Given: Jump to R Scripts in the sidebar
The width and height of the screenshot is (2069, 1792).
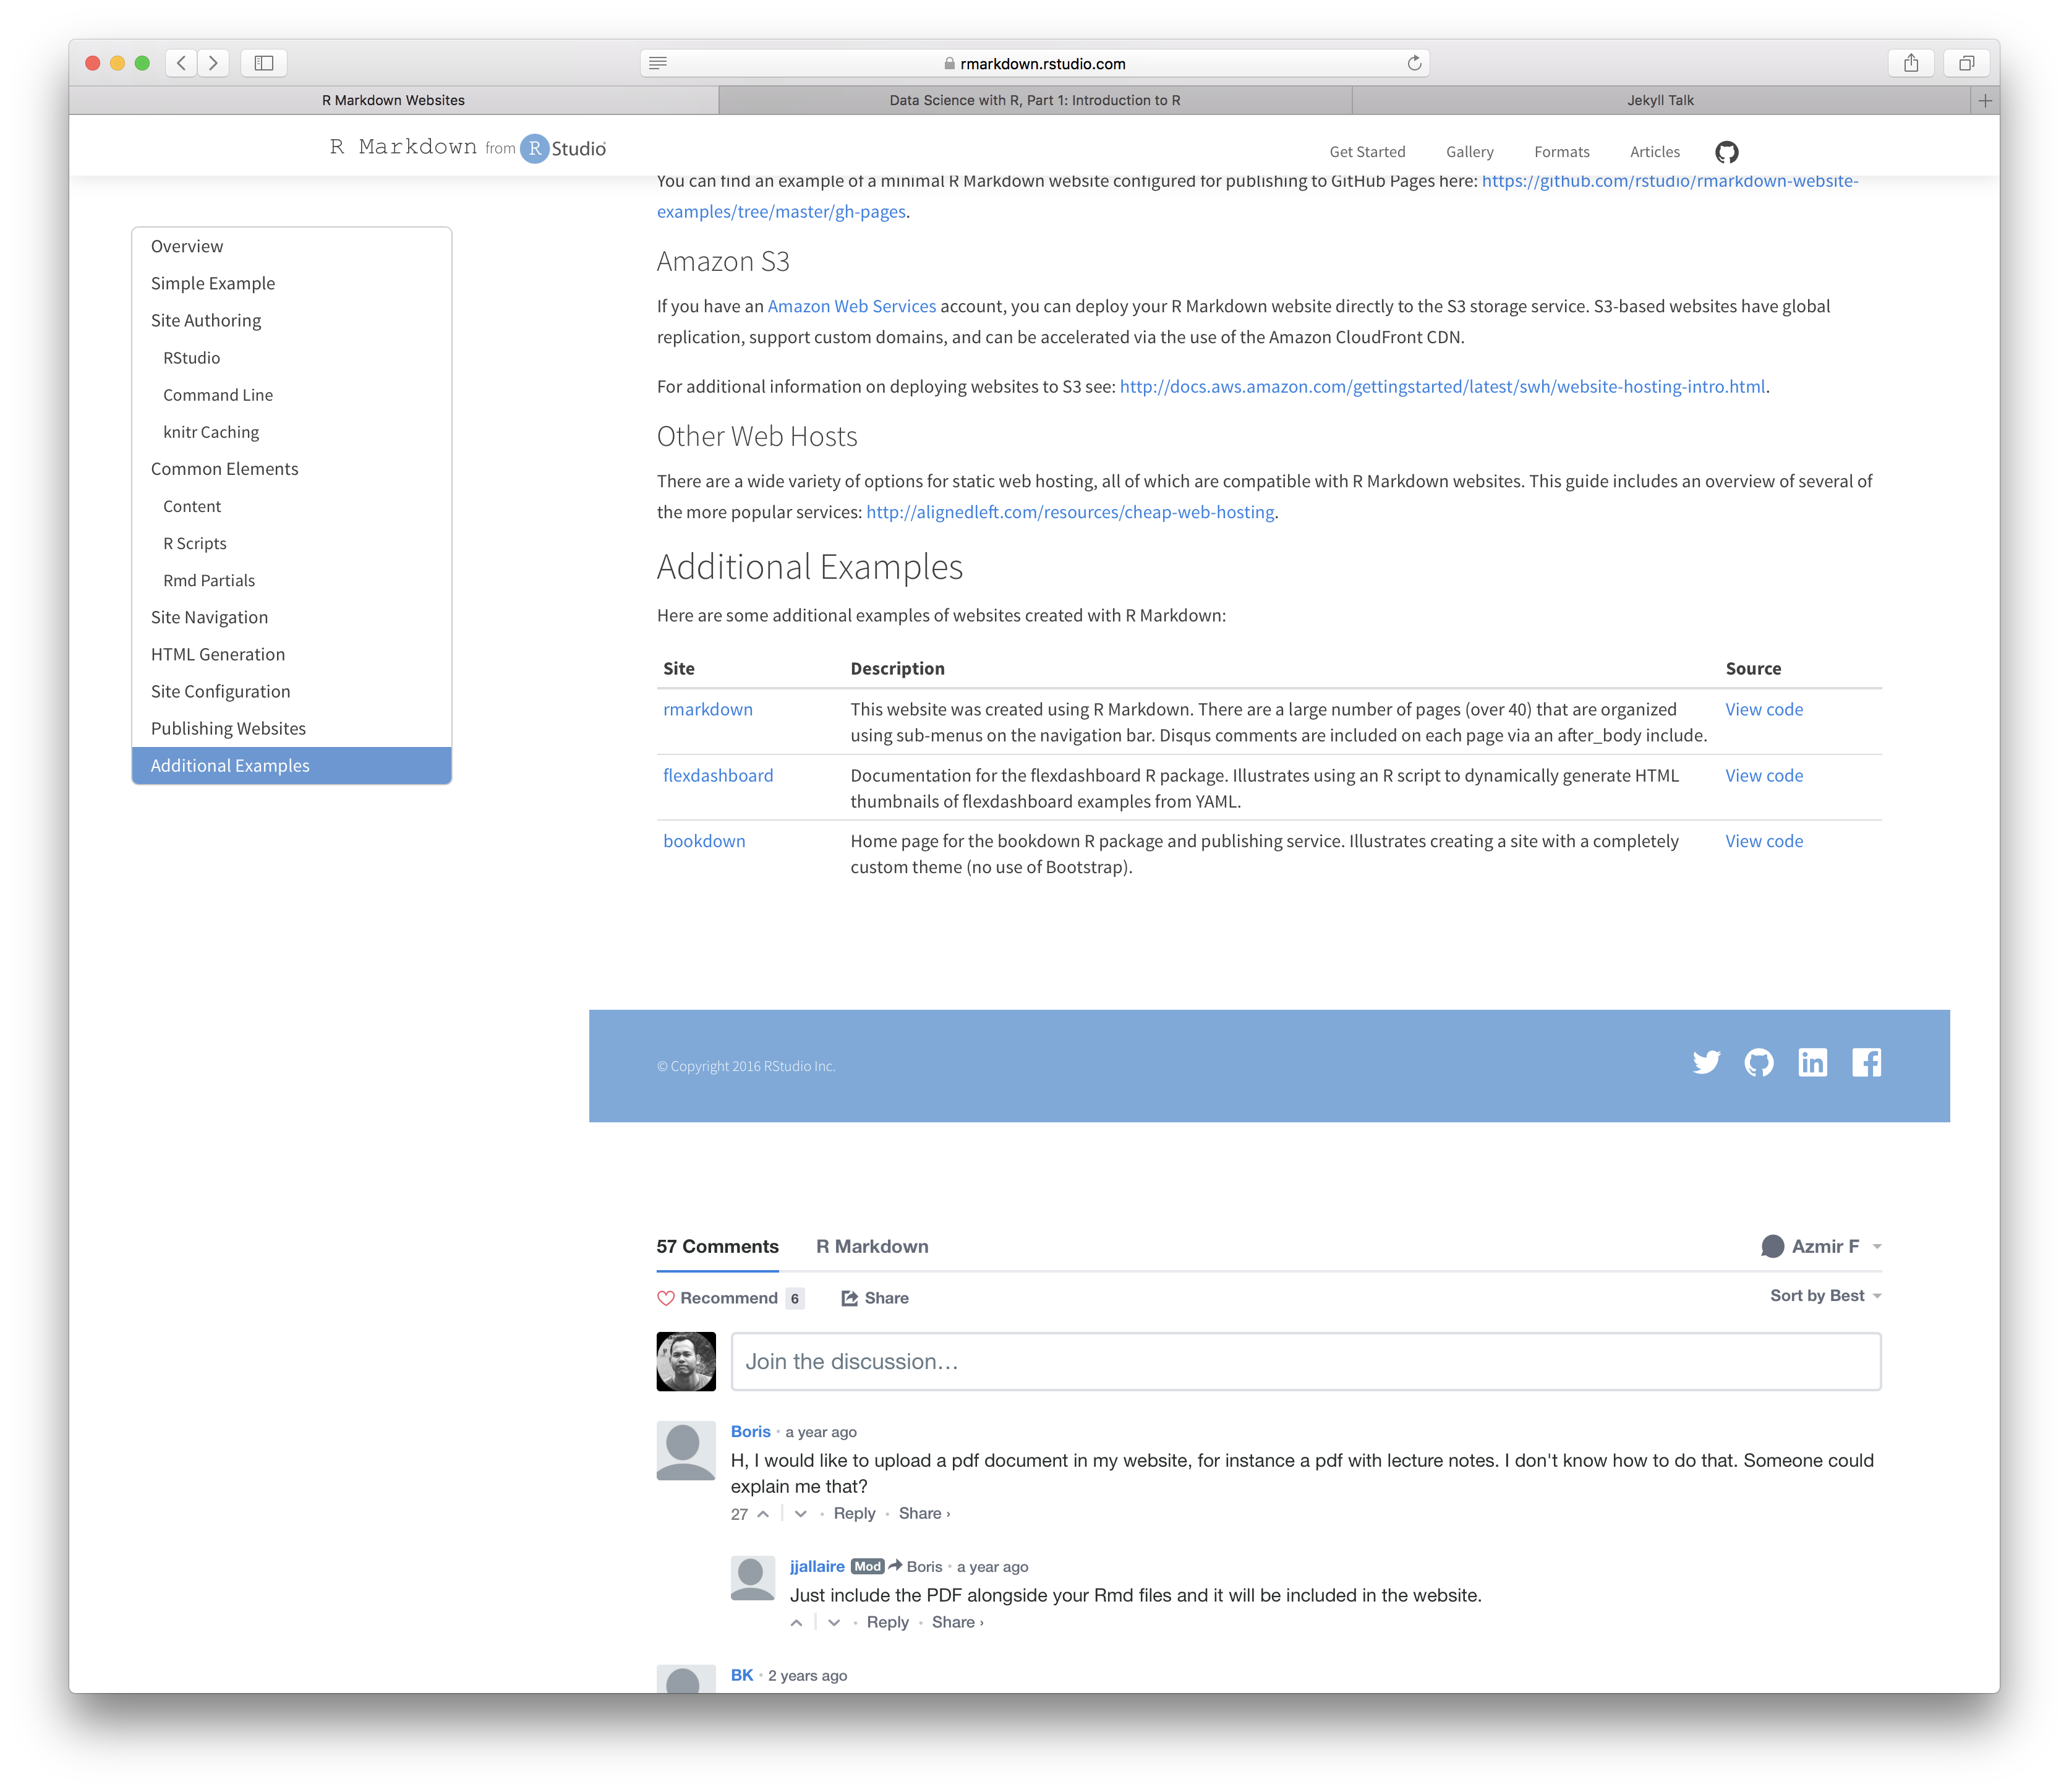Looking at the screenshot, I should point(291,543).
